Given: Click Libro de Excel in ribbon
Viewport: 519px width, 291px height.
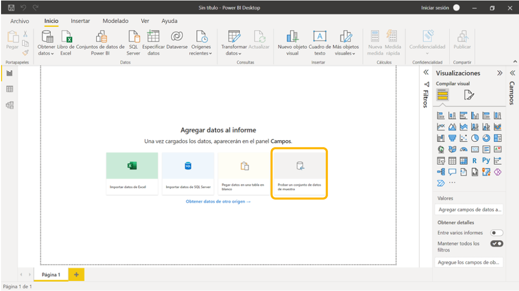Looking at the screenshot, I should point(66,43).
